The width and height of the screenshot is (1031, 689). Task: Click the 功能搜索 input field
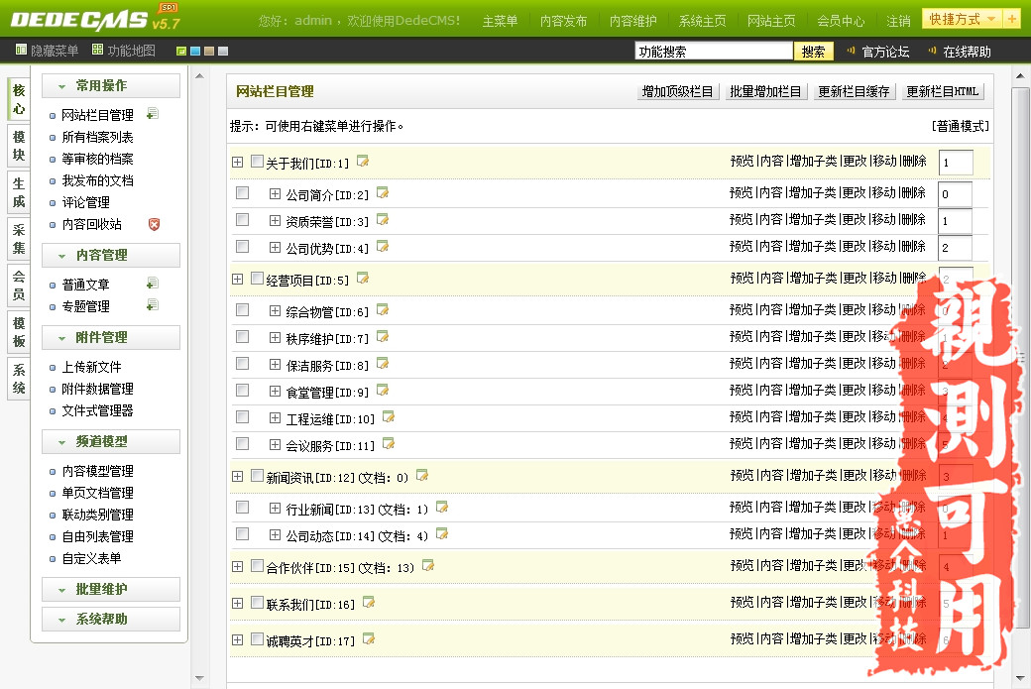click(x=714, y=52)
